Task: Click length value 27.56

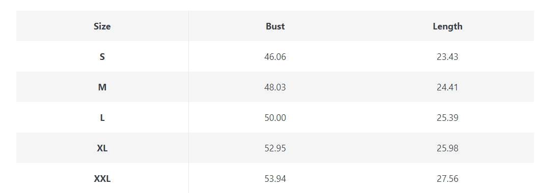Action: (x=447, y=179)
